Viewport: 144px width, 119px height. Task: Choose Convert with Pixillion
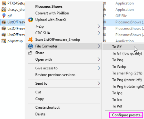52,13
